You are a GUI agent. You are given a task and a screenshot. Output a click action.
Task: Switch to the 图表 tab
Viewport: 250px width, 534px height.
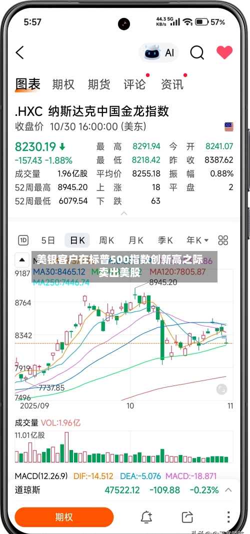click(x=28, y=84)
